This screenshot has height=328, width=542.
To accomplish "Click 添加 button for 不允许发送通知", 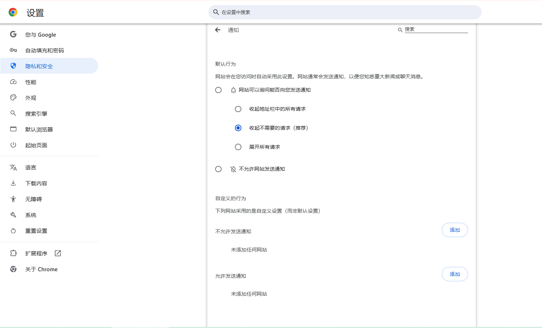I will (455, 230).
